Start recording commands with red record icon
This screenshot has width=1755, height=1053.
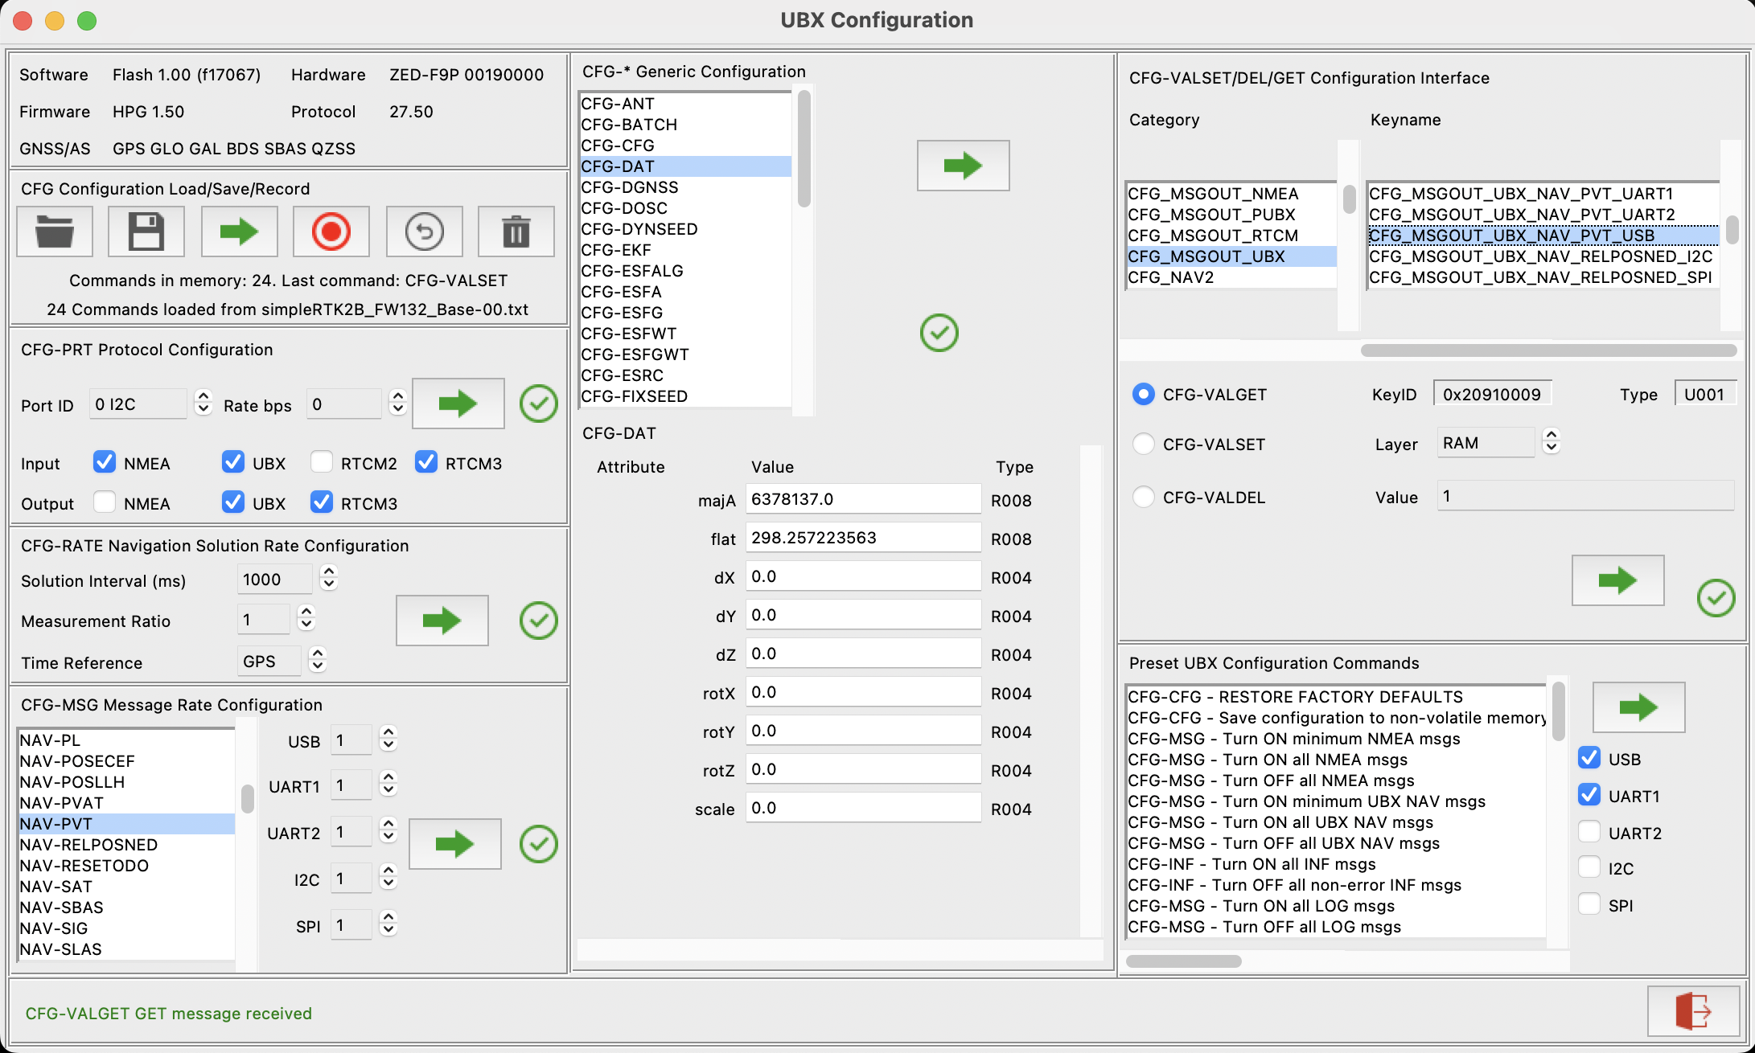pyautogui.click(x=331, y=231)
